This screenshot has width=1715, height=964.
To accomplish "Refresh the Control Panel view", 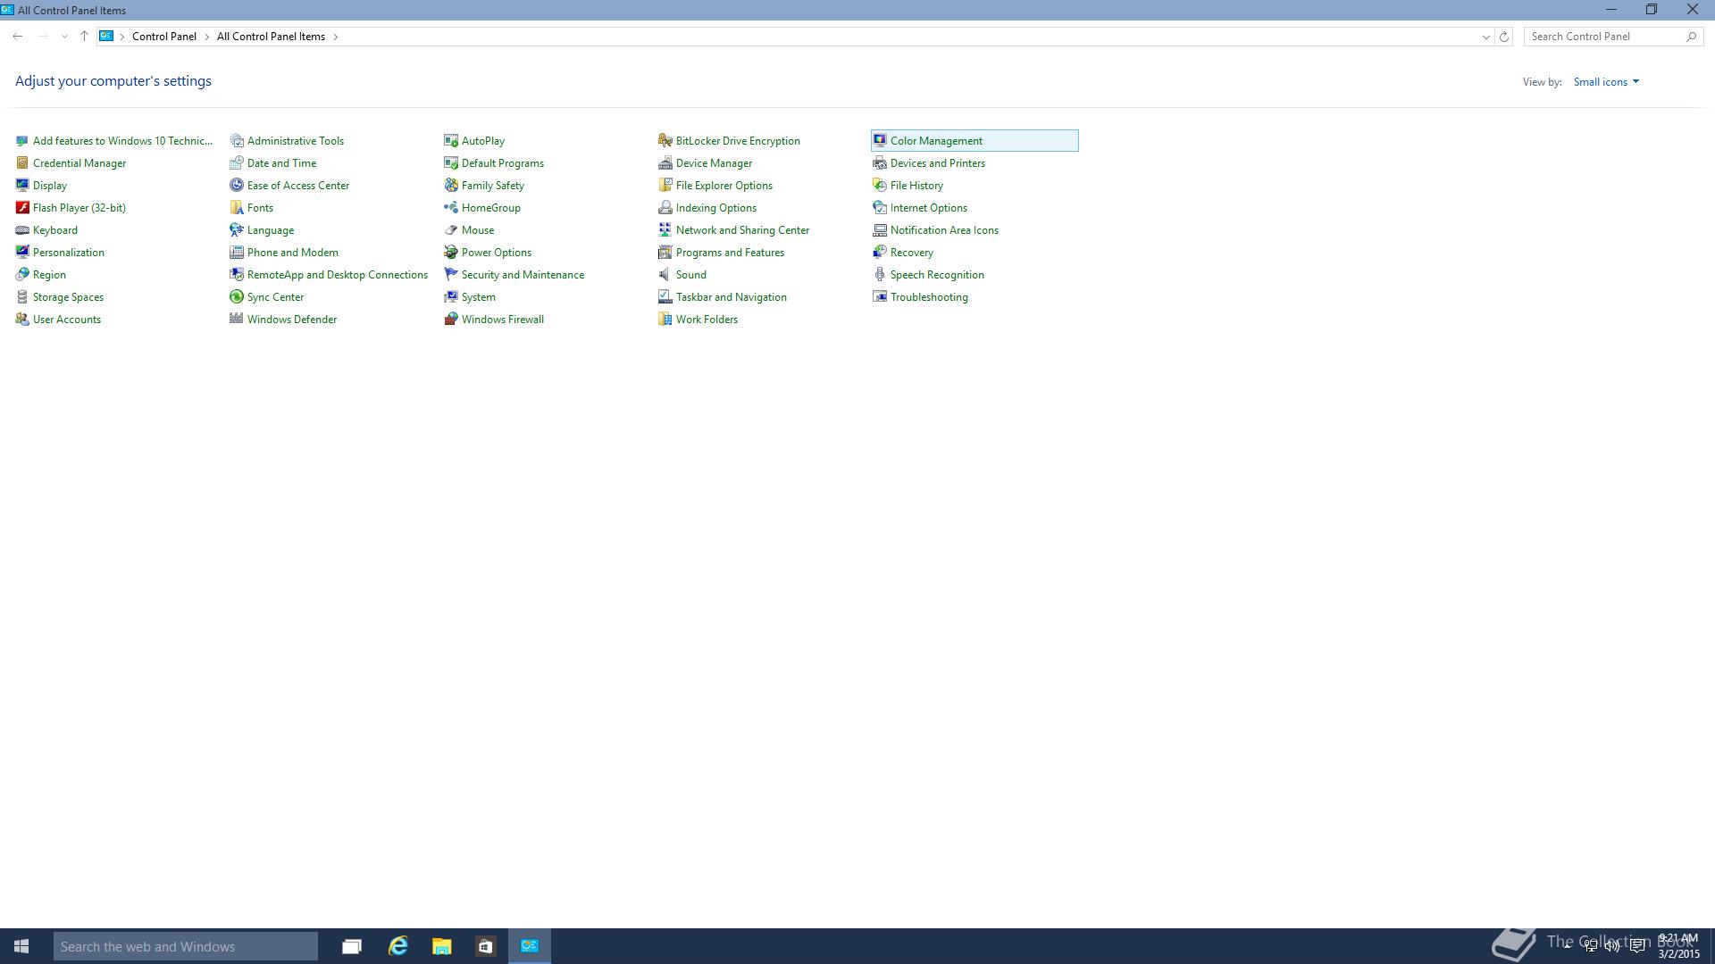I will click(x=1504, y=37).
